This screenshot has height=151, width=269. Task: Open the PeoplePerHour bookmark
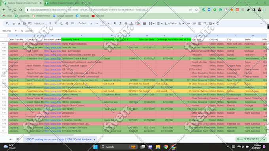click(41, 16)
